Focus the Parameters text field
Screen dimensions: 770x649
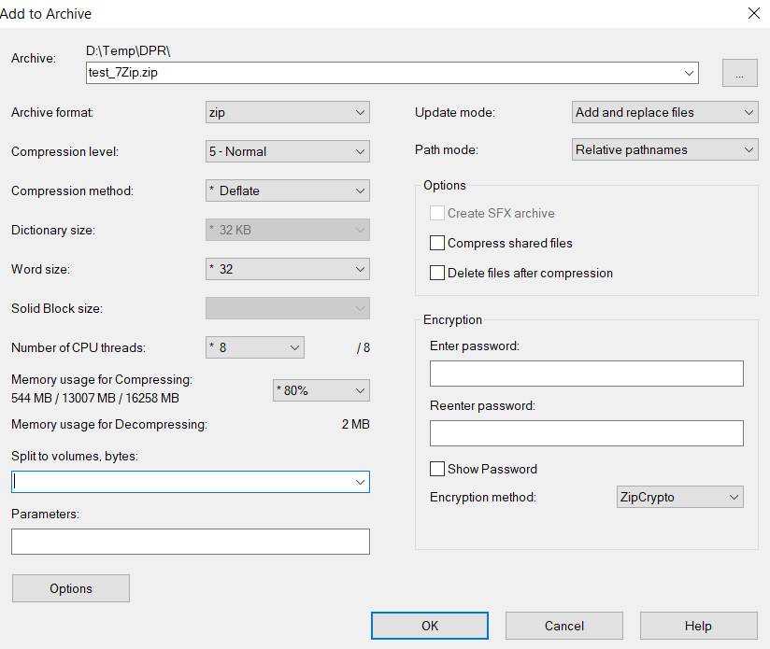pos(190,542)
